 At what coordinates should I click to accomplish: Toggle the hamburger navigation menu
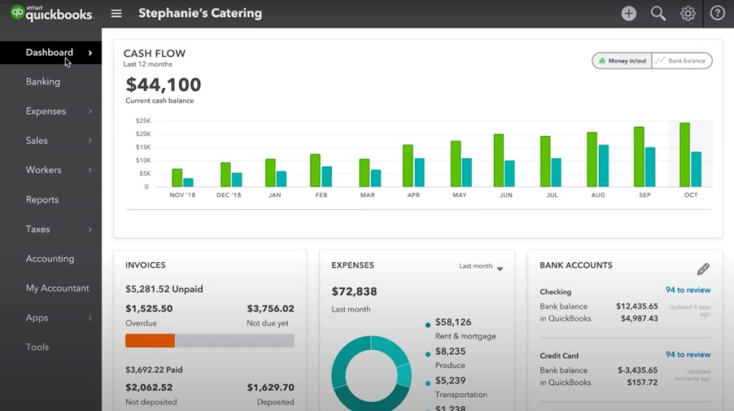(116, 14)
